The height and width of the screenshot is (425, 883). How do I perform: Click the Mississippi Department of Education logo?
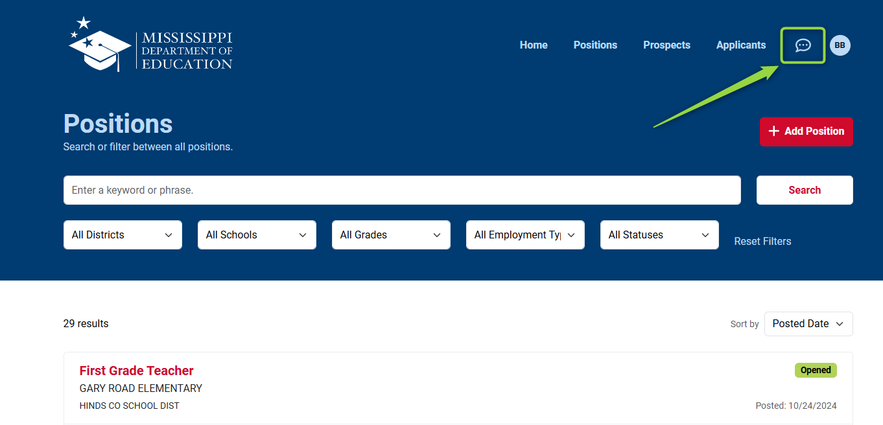(x=150, y=44)
